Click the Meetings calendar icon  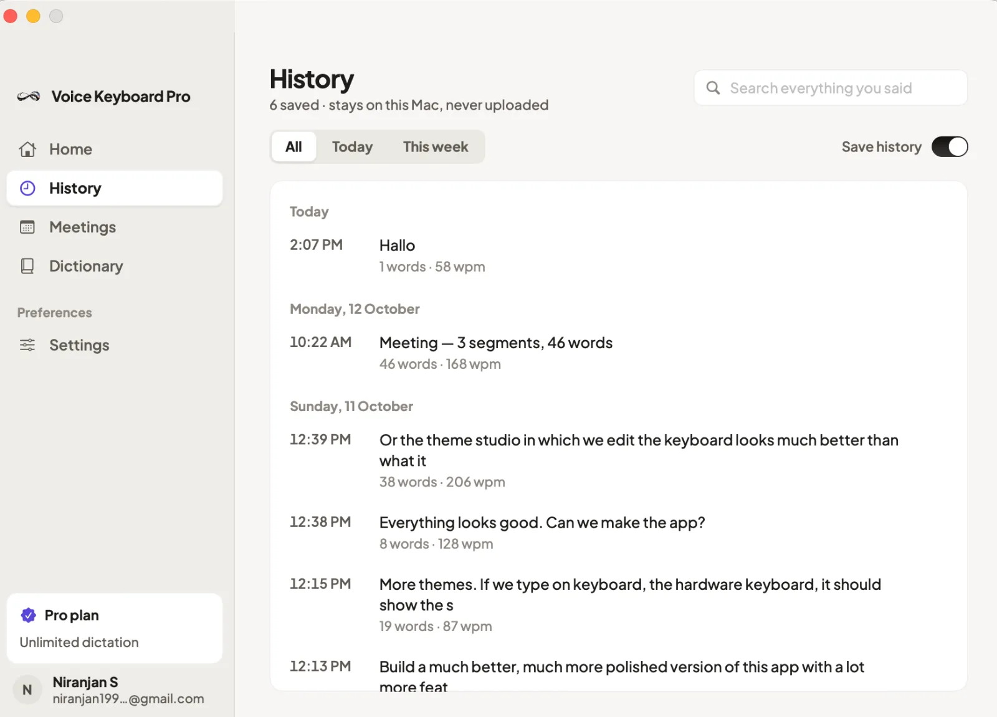point(27,227)
